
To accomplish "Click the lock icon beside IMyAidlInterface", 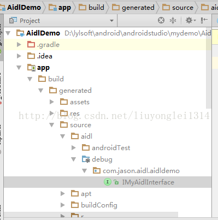I will click(116, 182).
